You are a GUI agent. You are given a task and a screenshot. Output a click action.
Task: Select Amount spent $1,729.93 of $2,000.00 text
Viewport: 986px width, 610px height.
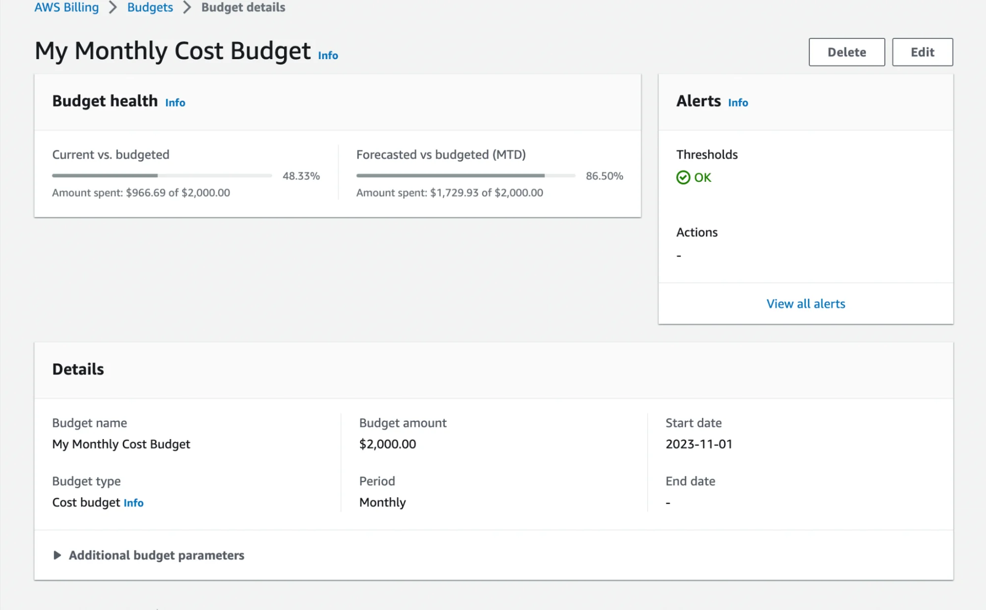tap(450, 193)
